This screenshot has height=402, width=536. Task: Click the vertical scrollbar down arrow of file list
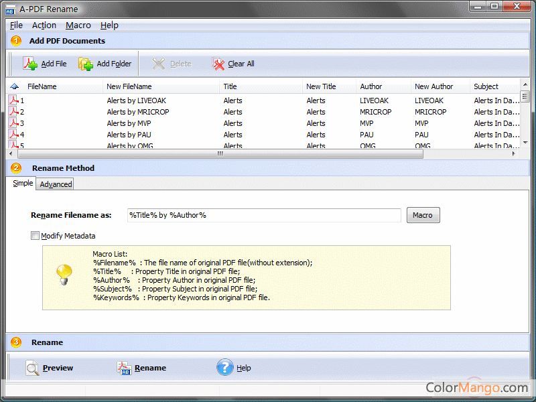525,142
